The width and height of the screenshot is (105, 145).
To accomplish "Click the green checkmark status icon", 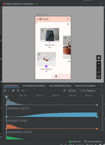I will click(101, 4).
